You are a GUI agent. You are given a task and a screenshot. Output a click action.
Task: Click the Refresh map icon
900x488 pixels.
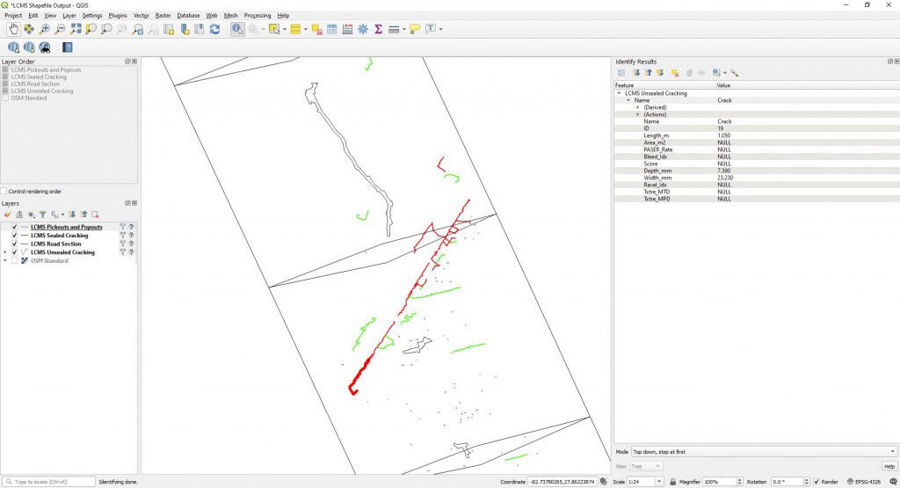click(x=214, y=29)
